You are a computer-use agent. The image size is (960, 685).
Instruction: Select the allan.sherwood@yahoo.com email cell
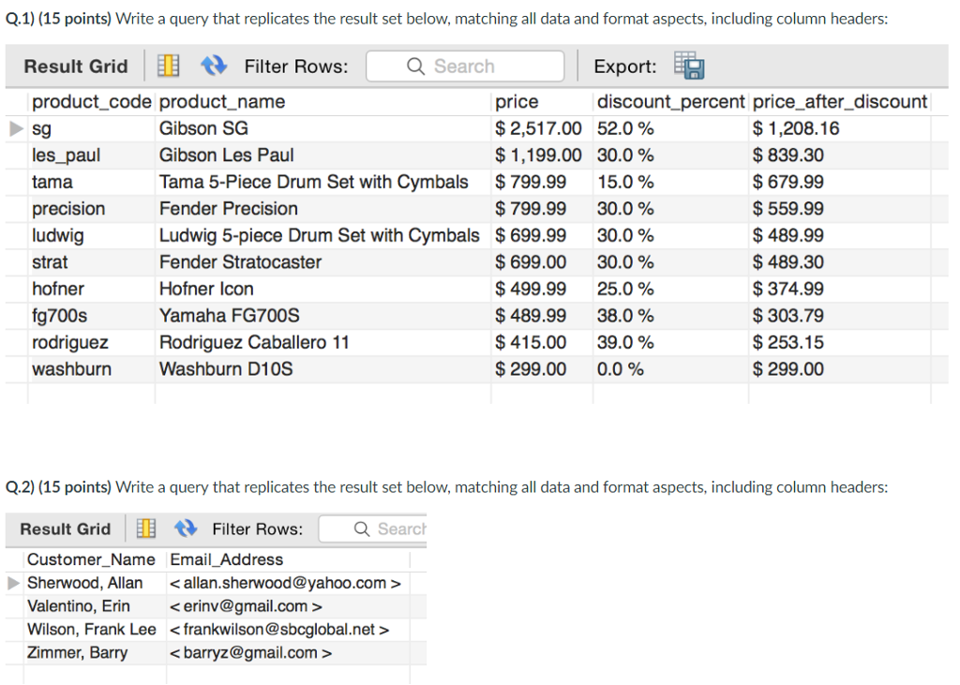288,583
